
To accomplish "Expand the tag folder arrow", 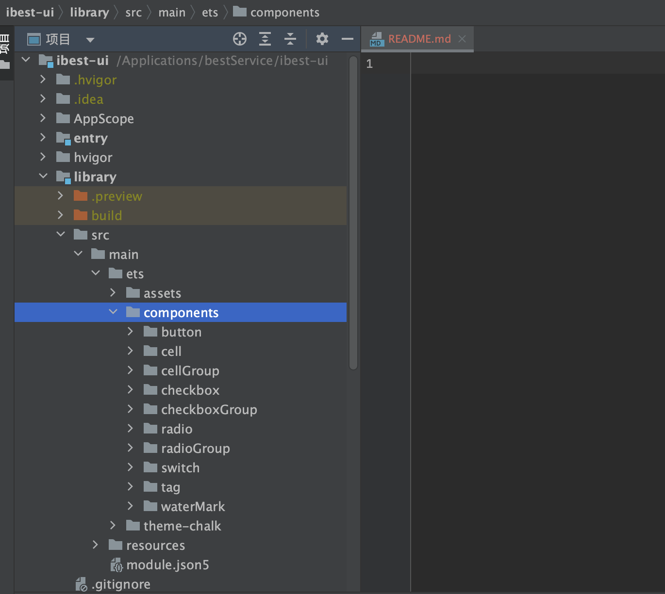I will 130,486.
